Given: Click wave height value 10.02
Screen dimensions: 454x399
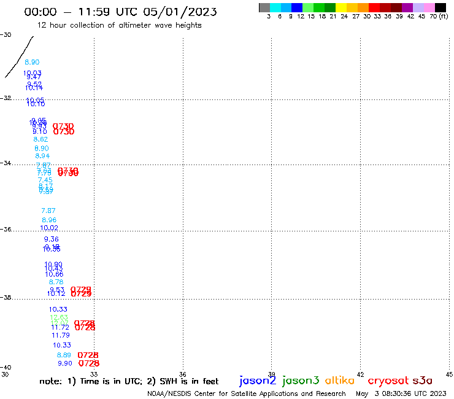Looking at the screenshot, I should [x=49, y=228].
